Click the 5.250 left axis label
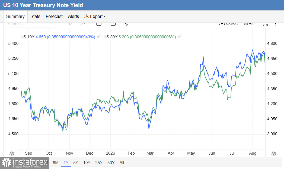 [x=13, y=59]
